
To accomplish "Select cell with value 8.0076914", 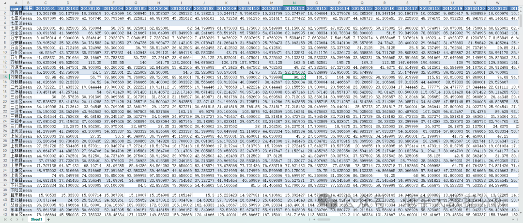I will tap(46, 38).
